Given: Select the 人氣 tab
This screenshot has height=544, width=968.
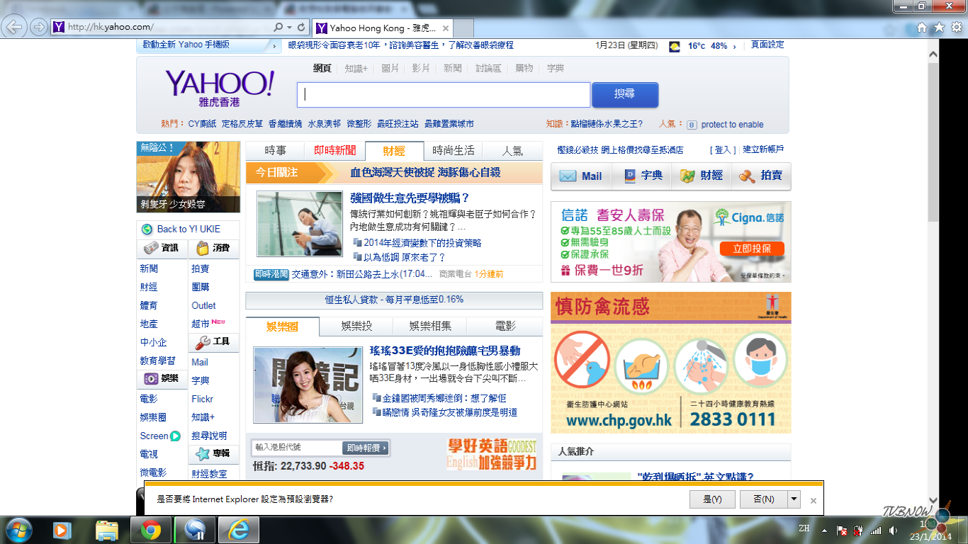Looking at the screenshot, I should coord(512,151).
